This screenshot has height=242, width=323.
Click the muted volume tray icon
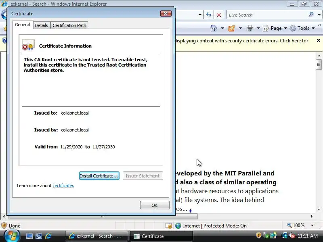[292, 235]
